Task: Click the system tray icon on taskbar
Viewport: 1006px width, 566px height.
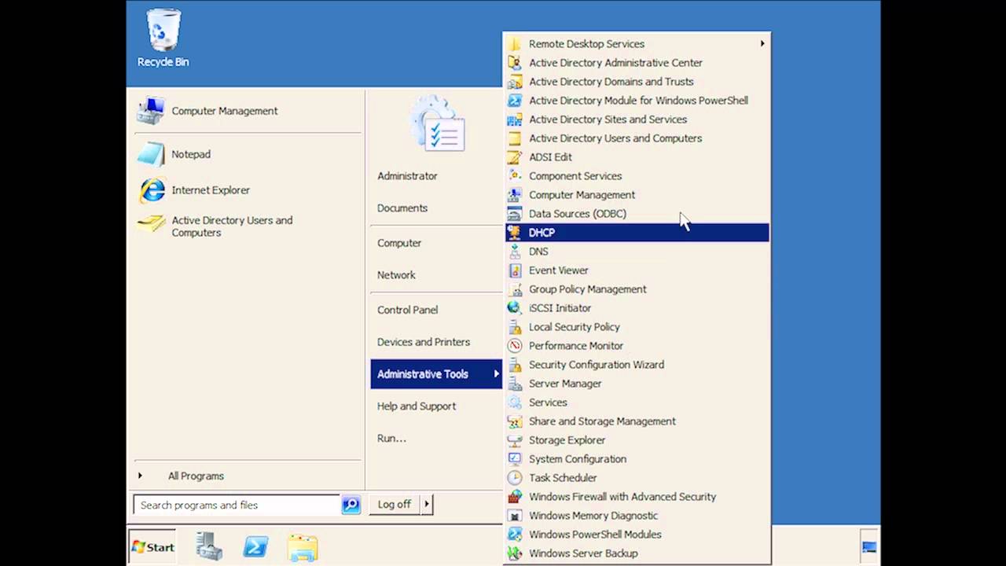Action: 868,548
